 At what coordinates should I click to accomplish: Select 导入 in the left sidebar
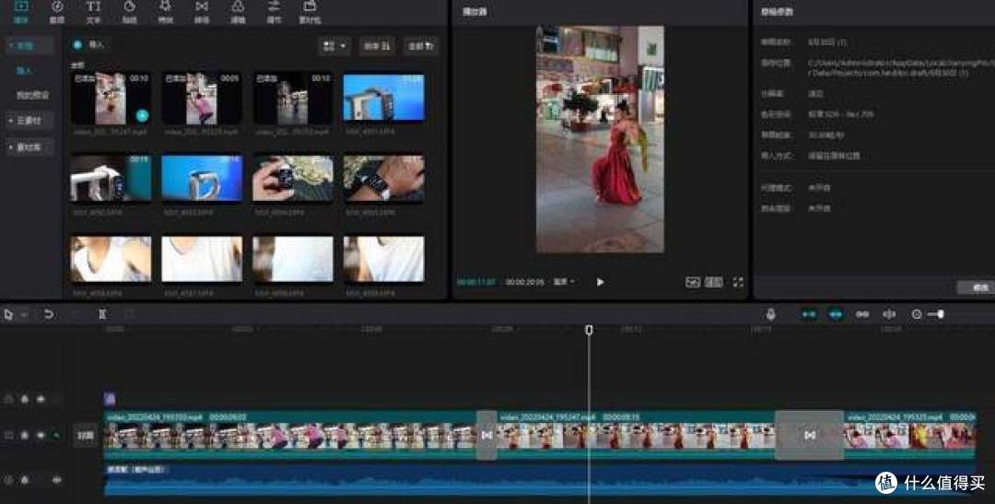tap(24, 70)
